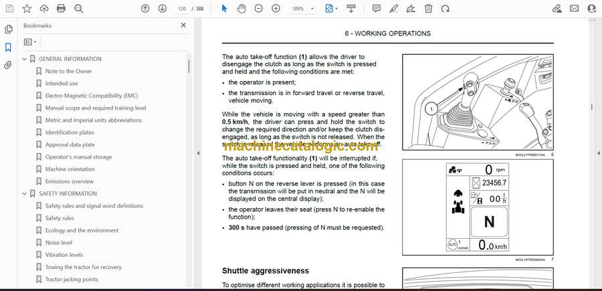This screenshot has height=291, width=602.
Task: Open Machine orientation bookmark
Action: click(x=70, y=169)
